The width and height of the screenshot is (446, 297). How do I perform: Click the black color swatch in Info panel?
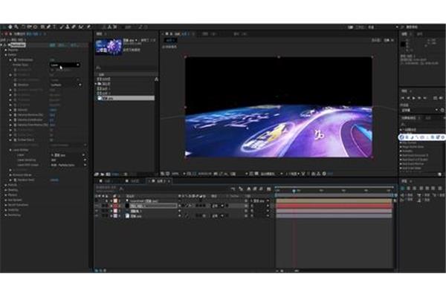coord(404,45)
